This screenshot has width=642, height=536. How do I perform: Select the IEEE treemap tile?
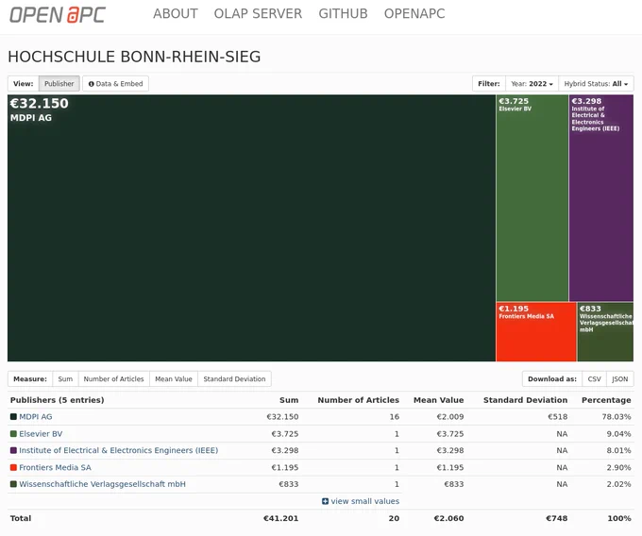point(601,198)
